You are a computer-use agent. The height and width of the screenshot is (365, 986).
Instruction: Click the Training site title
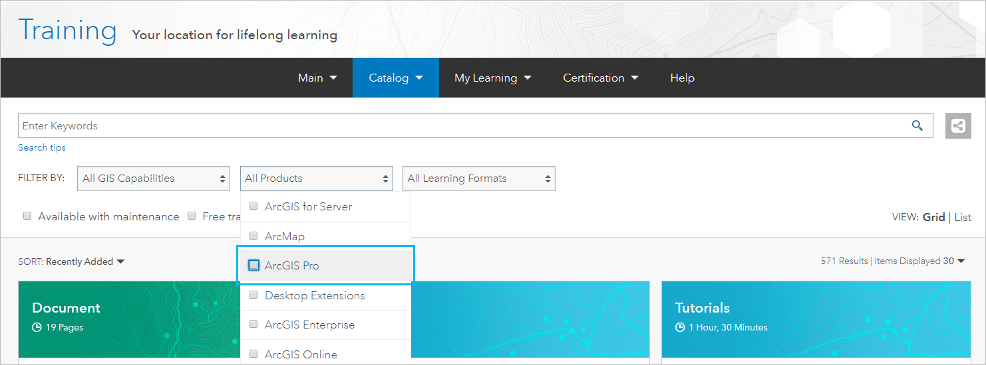click(67, 31)
